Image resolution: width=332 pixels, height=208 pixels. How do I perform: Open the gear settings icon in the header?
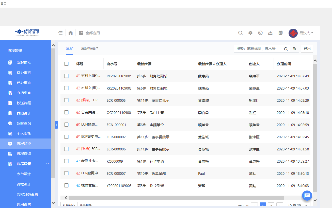(x=250, y=33)
